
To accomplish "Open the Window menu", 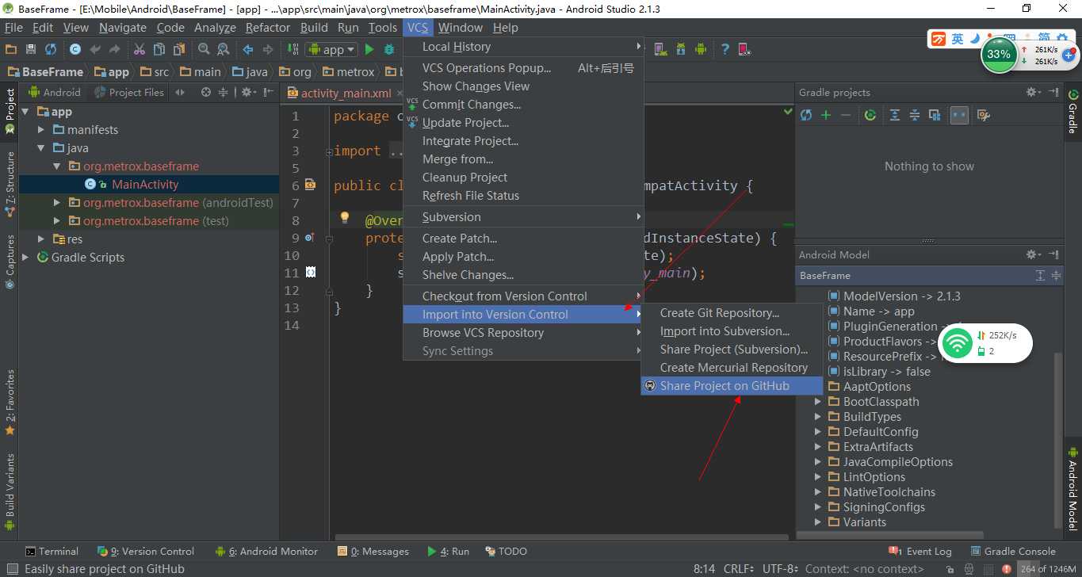I will 460,27.
